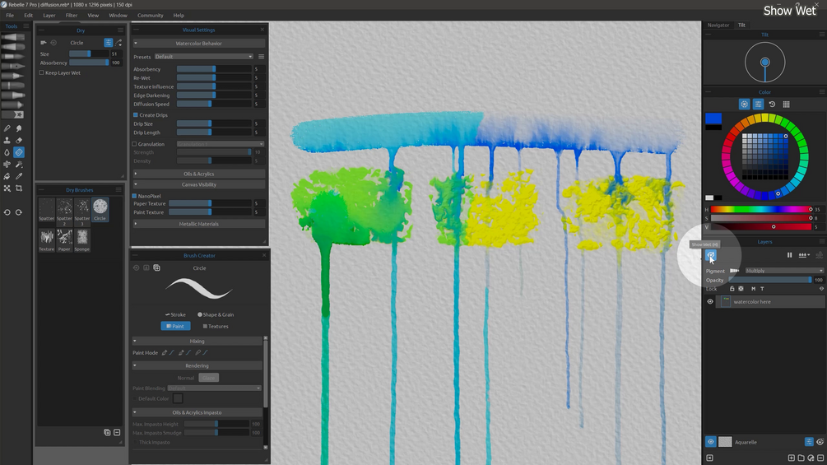
Task: Open Visual Settings presets menu icon
Action: pyautogui.click(x=261, y=57)
